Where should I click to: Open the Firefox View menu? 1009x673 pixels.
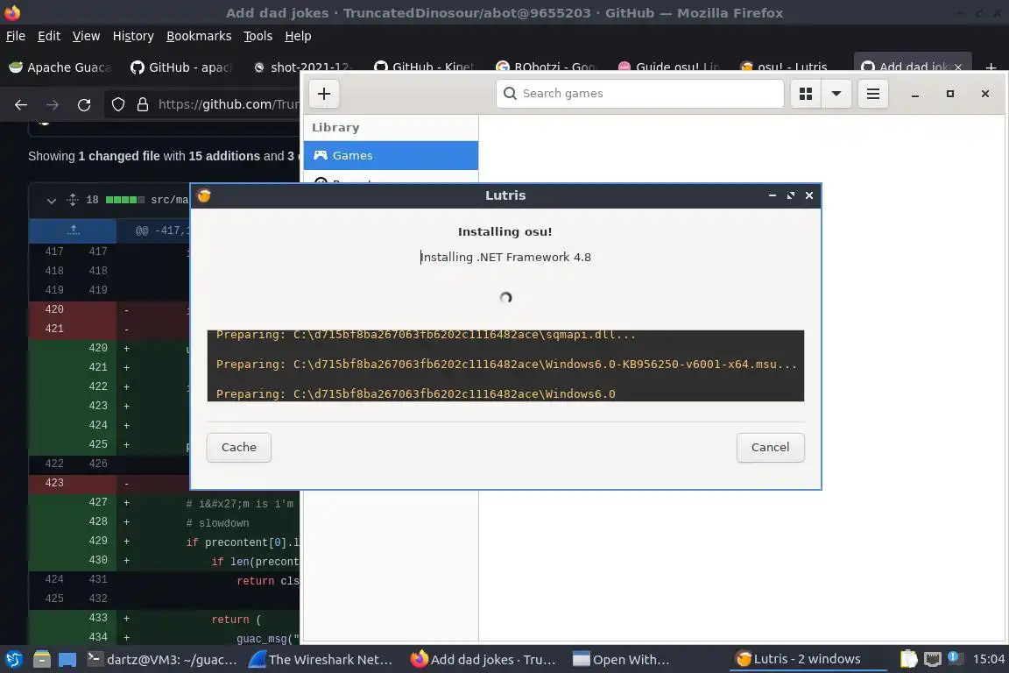(86, 36)
